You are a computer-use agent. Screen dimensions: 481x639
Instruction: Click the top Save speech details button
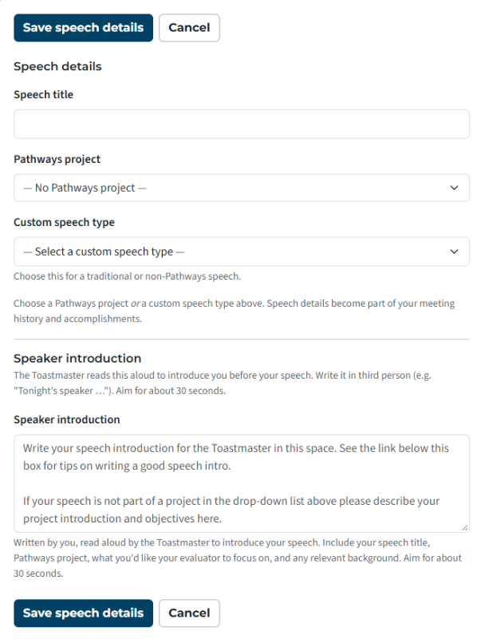pyautogui.click(x=83, y=28)
